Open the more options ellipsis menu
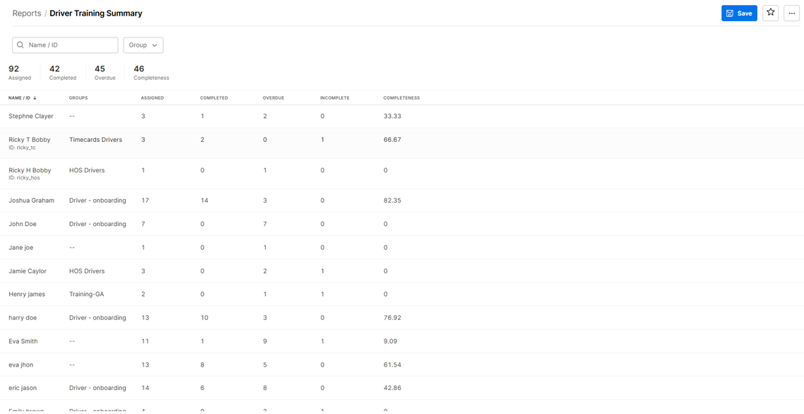This screenshot has width=804, height=414. click(x=791, y=13)
